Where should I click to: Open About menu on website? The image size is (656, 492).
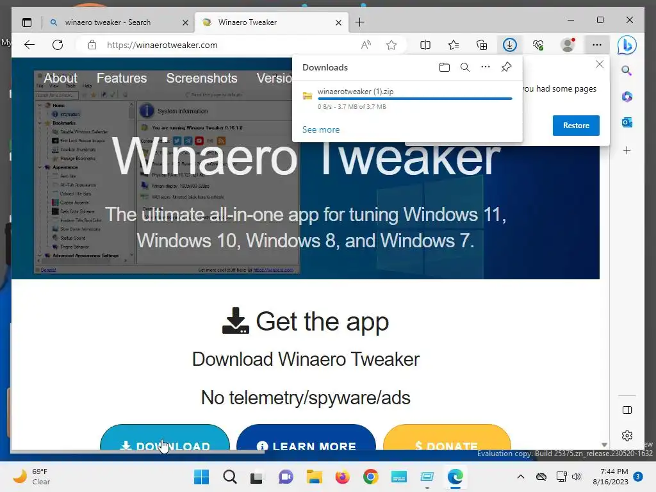click(60, 78)
